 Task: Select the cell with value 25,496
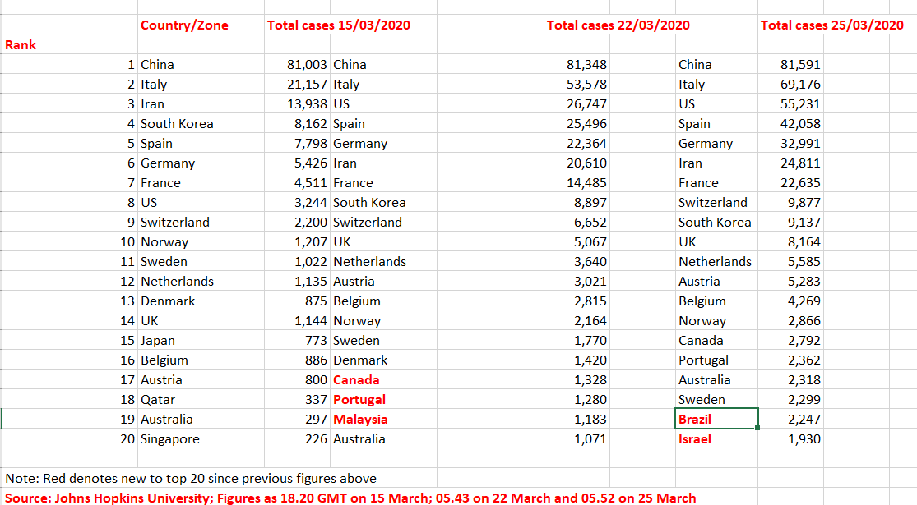(577, 124)
